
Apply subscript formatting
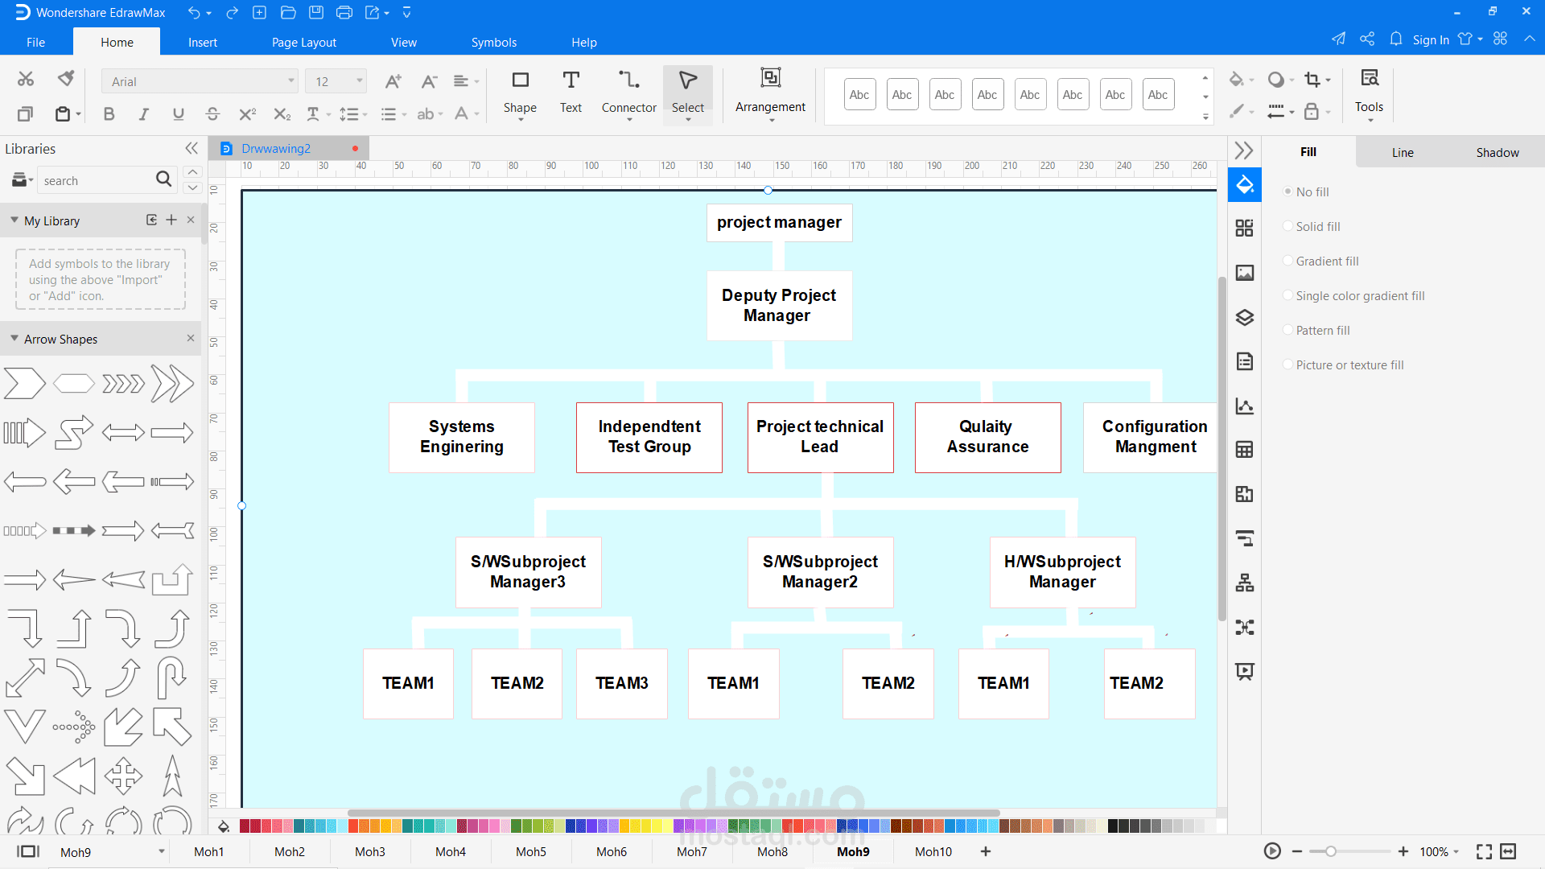click(x=282, y=114)
